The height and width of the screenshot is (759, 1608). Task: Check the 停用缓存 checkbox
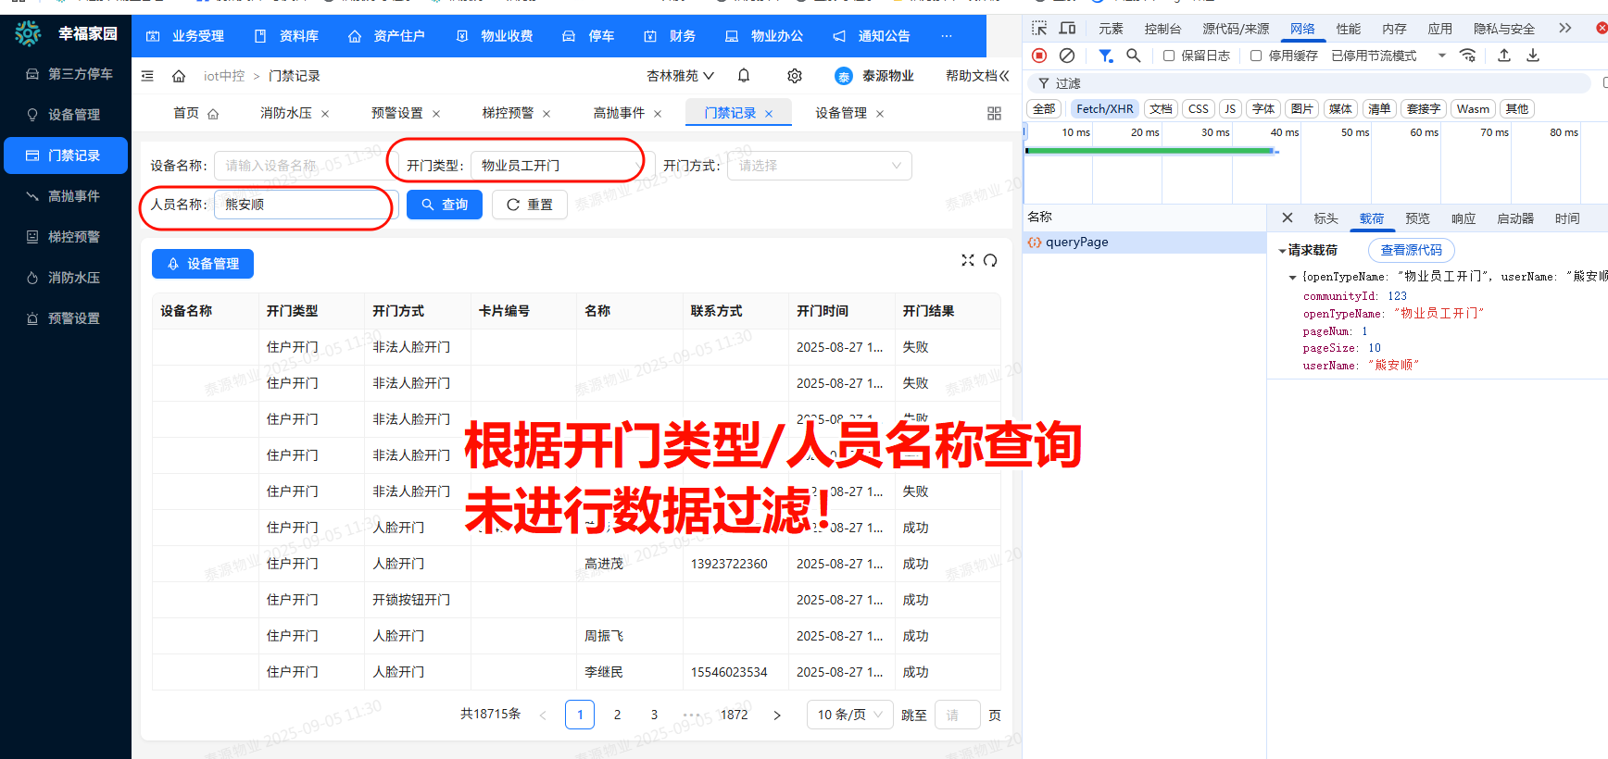[1256, 56]
